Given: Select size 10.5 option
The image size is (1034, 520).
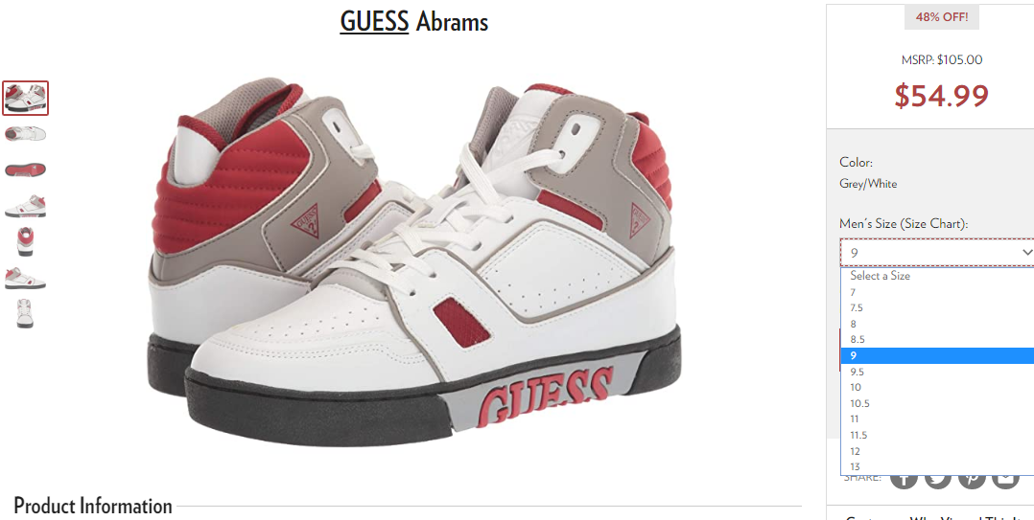Looking at the screenshot, I should (937, 403).
